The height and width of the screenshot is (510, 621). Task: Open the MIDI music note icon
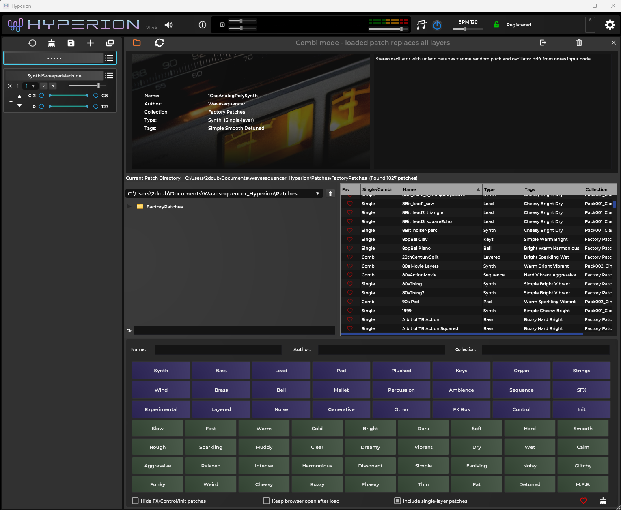click(421, 25)
